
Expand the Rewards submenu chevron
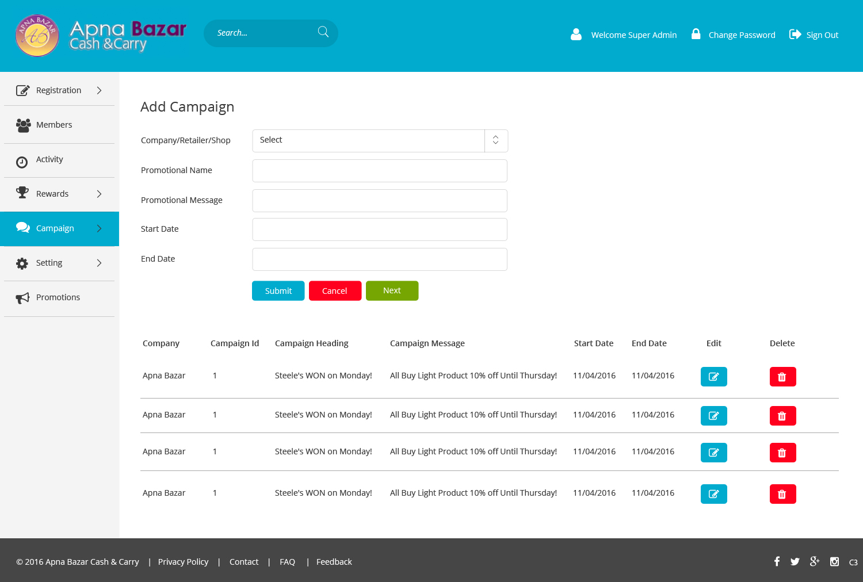point(99,194)
